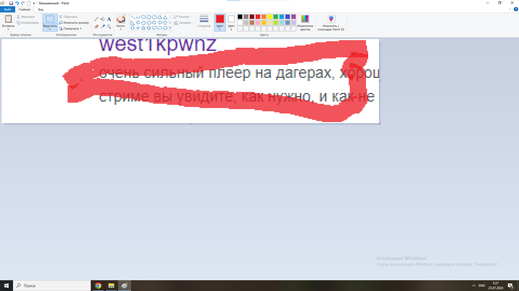
Task: Select the Pencil tool
Action: click(96, 19)
